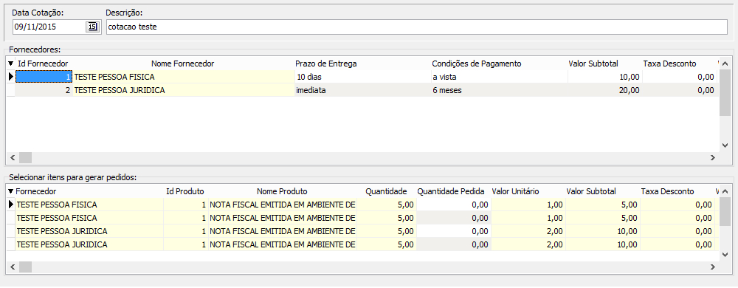Select Valor Subtotal 10,00 of TESTE PESSOA FISICA supplier
Screen dimensions: 738x288
[x=604, y=77]
